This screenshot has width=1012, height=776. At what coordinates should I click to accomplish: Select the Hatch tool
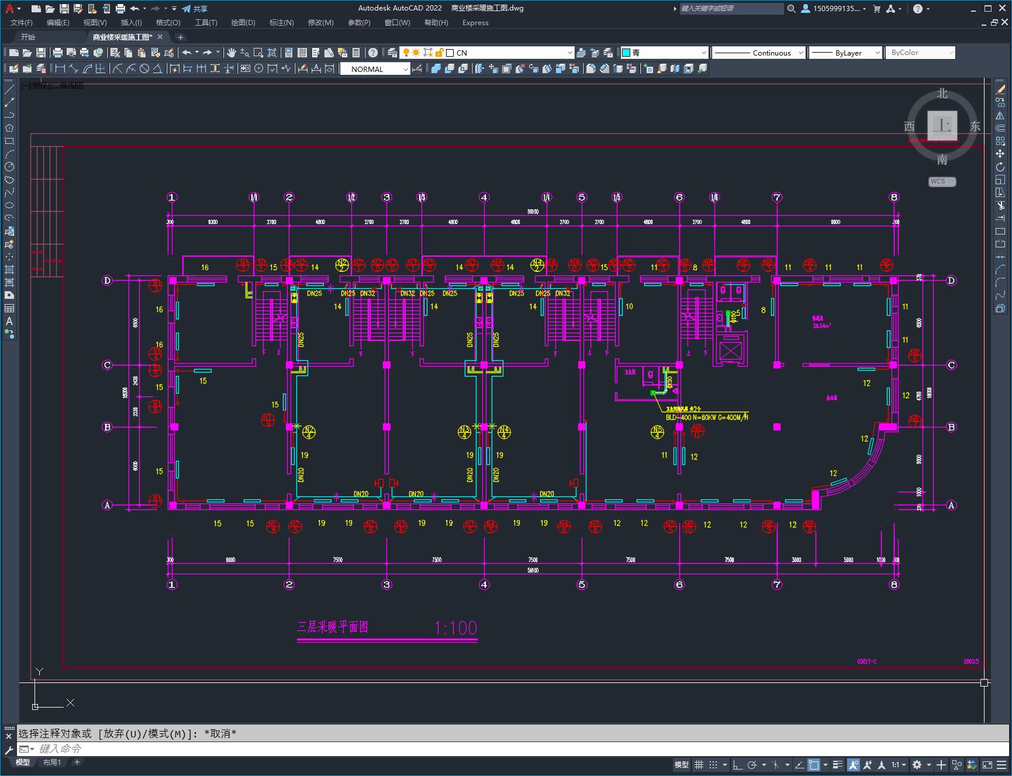(x=9, y=270)
